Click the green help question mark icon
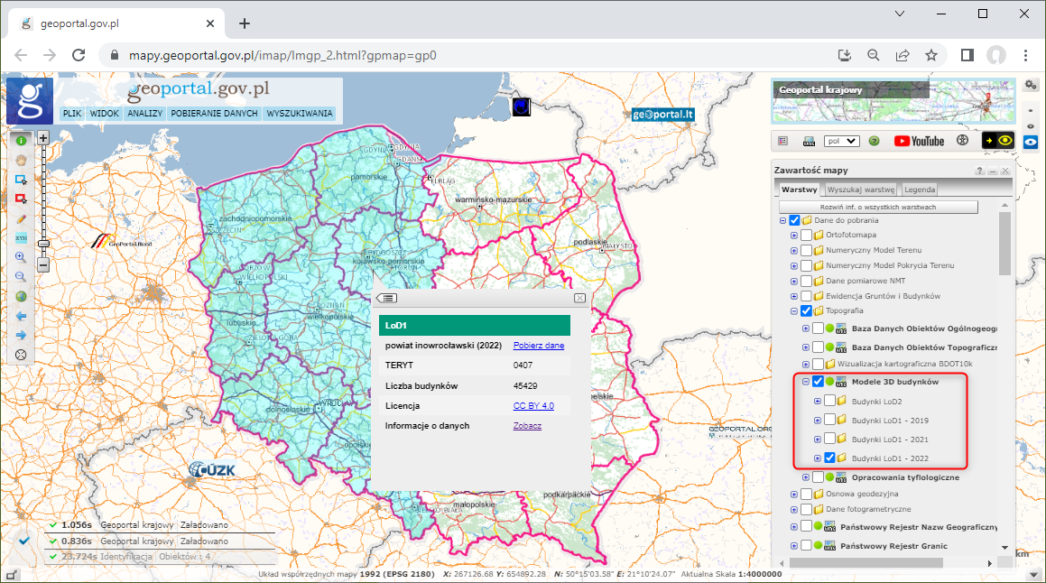The height and width of the screenshot is (583, 1046). coord(874,141)
